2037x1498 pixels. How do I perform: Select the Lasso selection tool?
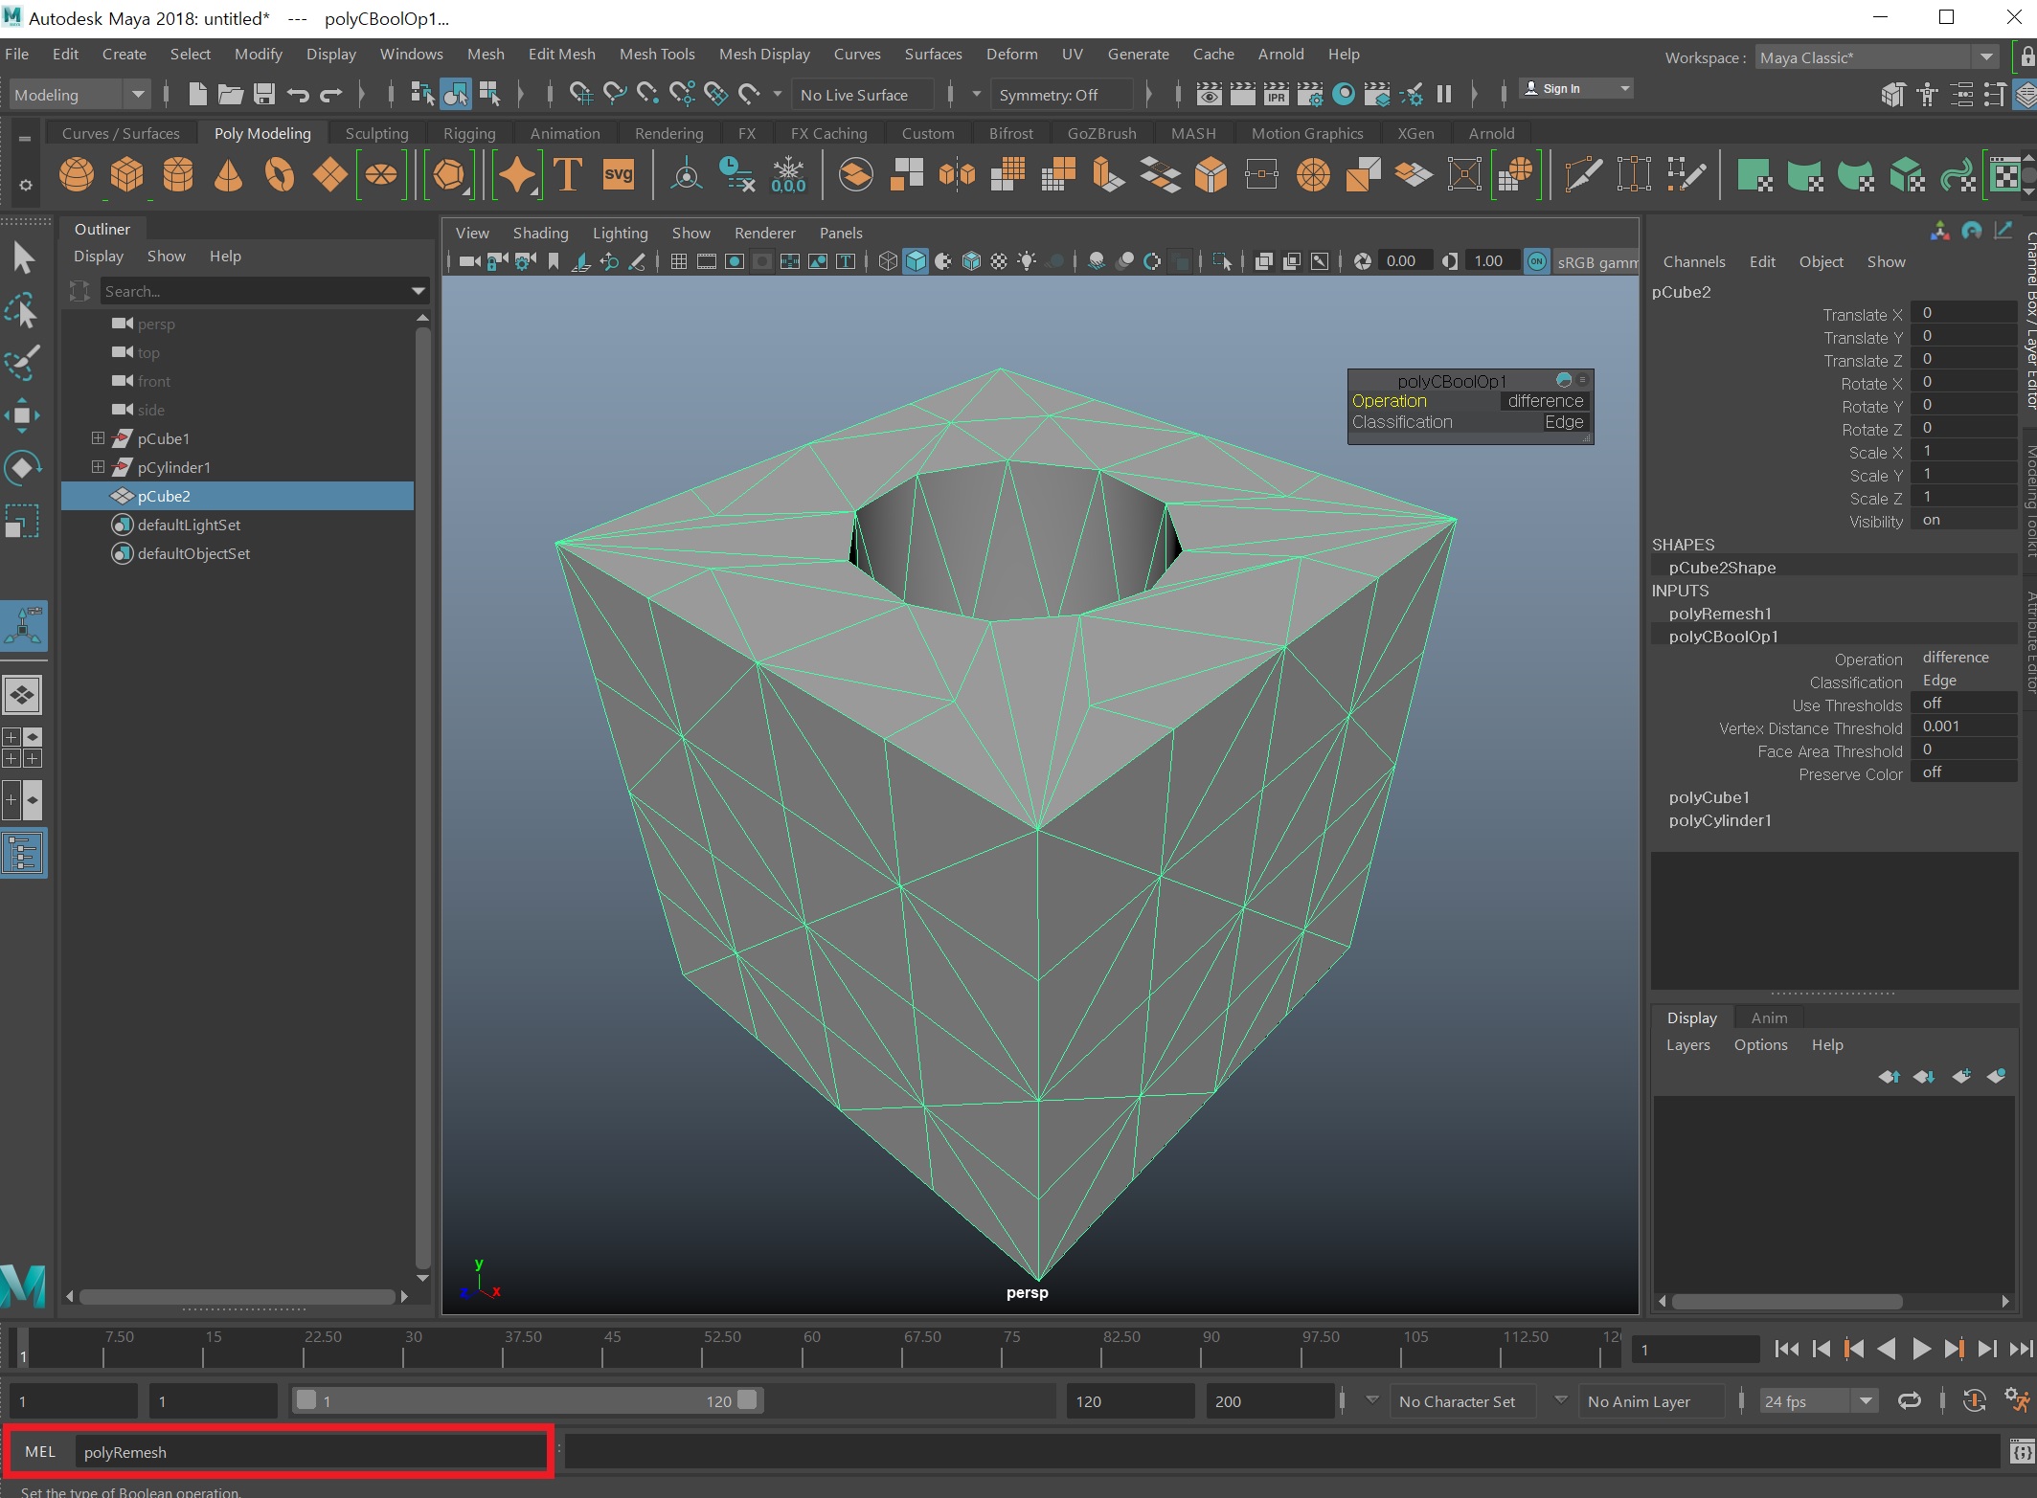22,311
